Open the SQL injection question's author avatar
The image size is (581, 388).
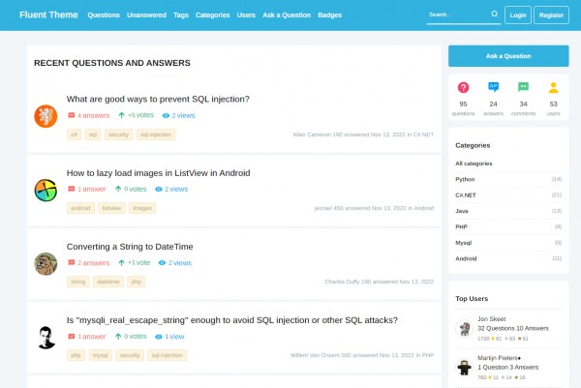click(x=46, y=117)
